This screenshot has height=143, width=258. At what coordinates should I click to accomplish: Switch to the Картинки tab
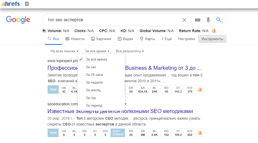point(101,39)
